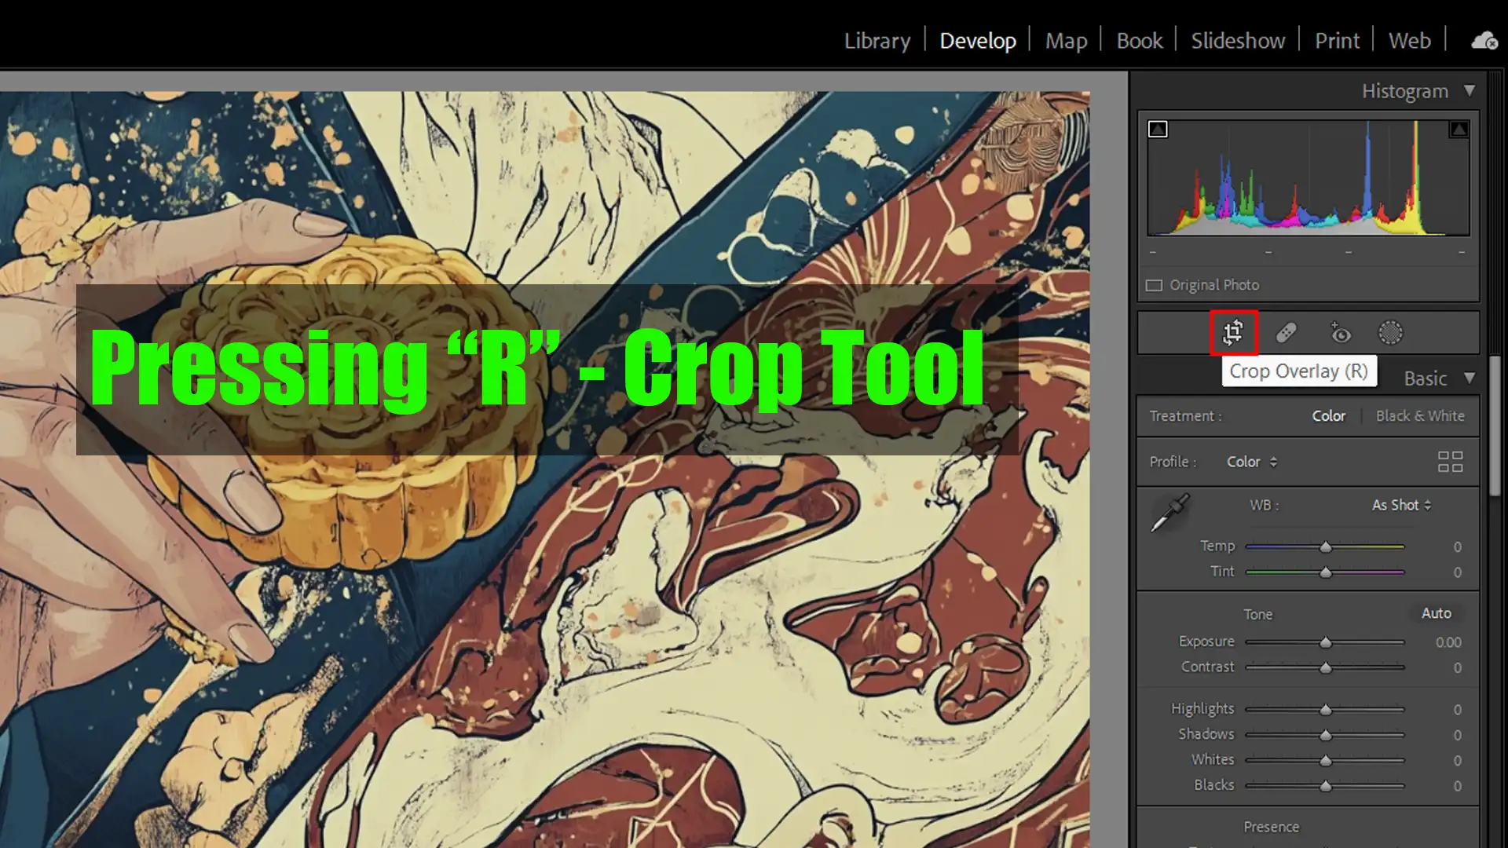Viewport: 1508px width, 848px height.
Task: Click the Presence section label
Action: click(1271, 827)
